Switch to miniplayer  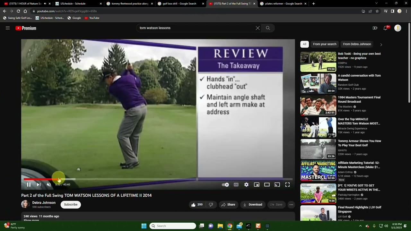coord(257,184)
